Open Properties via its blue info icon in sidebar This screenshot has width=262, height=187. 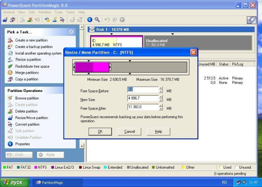(x=10, y=144)
